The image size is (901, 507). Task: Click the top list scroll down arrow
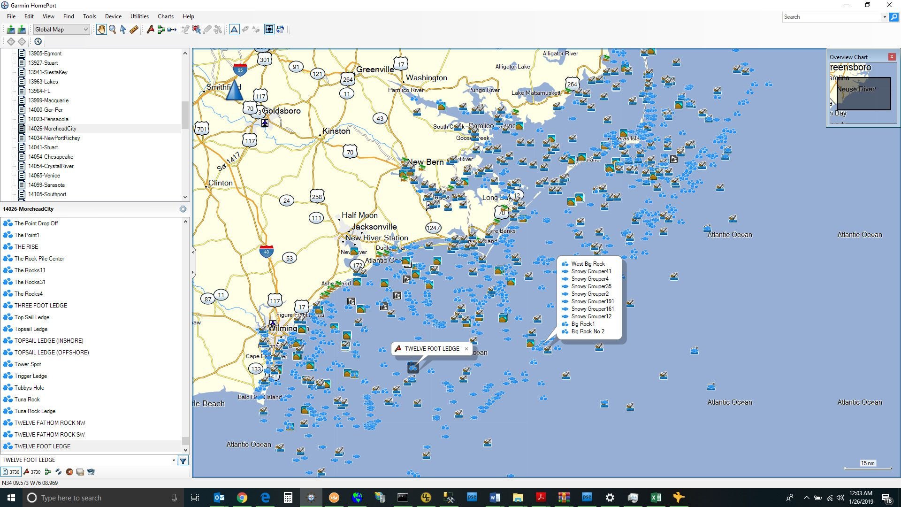tap(185, 197)
